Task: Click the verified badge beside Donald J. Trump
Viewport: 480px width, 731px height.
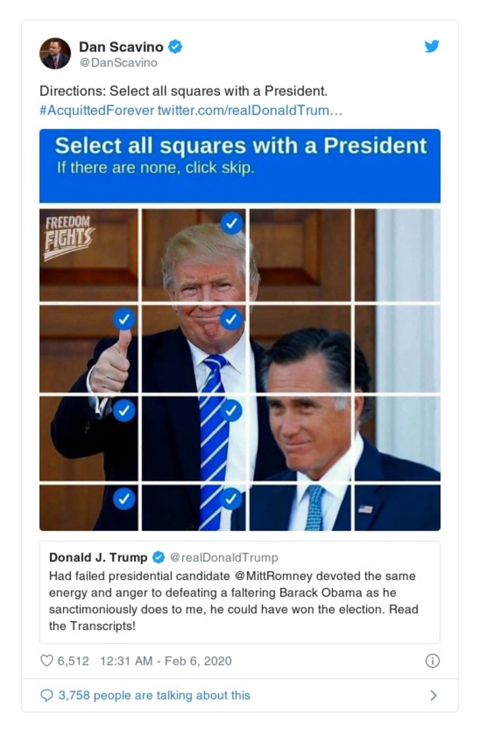Action: tap(159, 557)
